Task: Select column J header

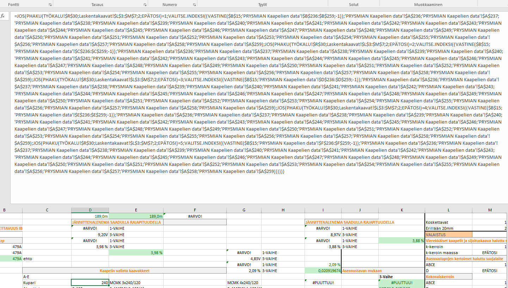Action: [x=360, y=210]
